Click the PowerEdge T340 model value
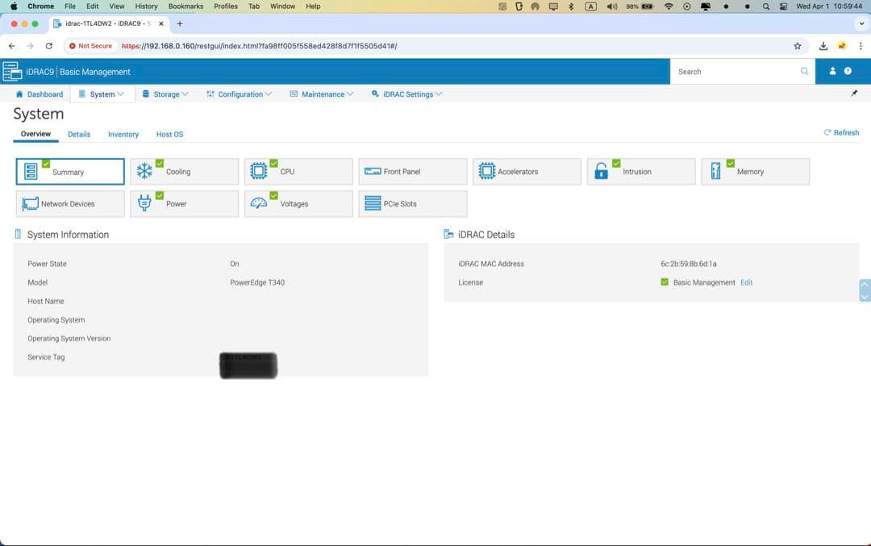Image resolution: width=871 pixels, height=546 pixels. point(257,282)
